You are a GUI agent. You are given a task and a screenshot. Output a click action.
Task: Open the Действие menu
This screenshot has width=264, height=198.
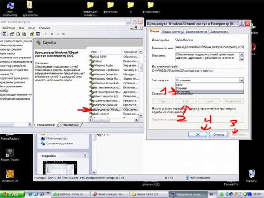9,28
